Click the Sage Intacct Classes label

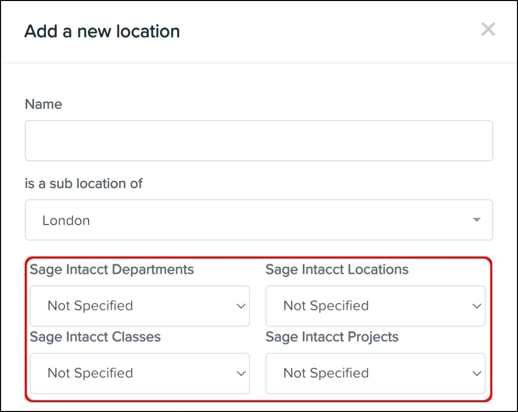(x=95, y=337)
